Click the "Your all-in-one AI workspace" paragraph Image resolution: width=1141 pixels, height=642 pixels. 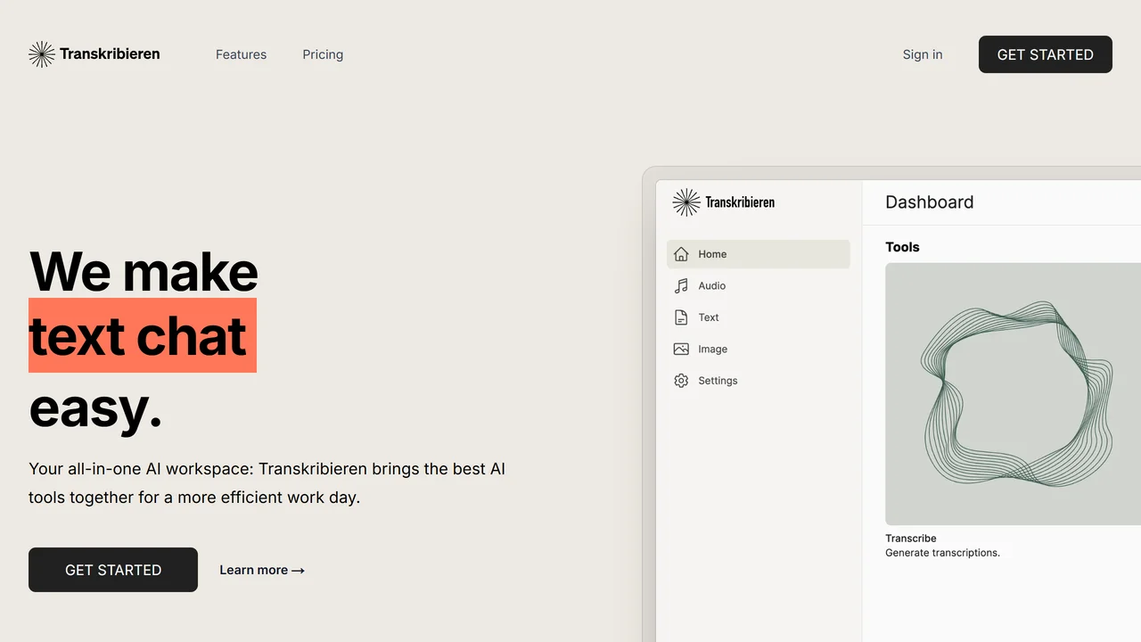click(x=267, y=483)
